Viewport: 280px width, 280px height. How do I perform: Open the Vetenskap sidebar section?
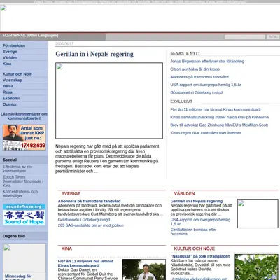pyautogui.click(x=13, y=80)
